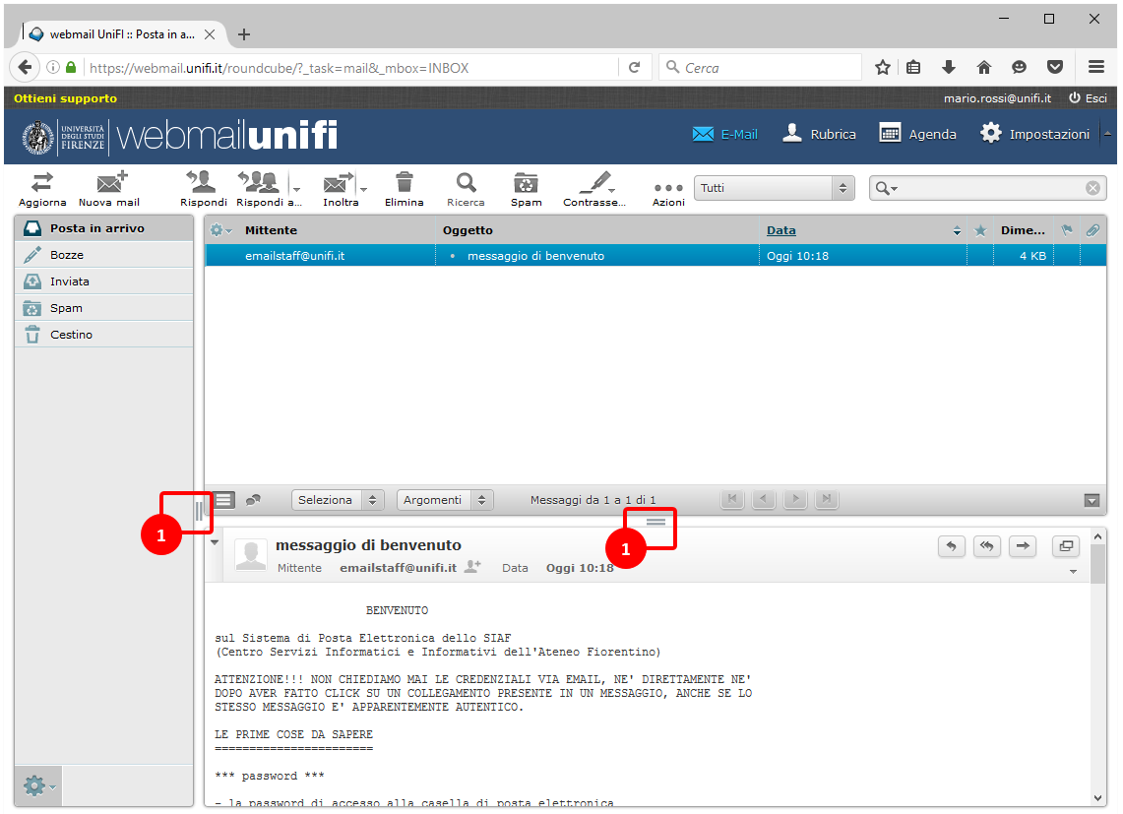Click the Ottieni supporto link
This screenshot has width=1123, height=814.
65,98
